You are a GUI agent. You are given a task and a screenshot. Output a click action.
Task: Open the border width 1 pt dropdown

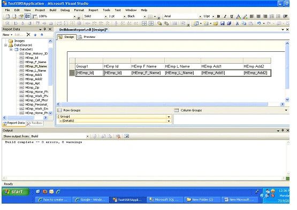coord(125,17)
